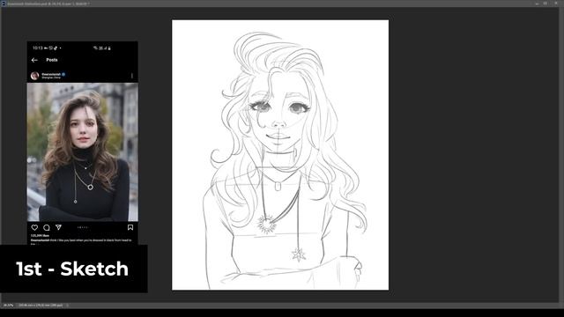Tap the share paper-plane icon under photo
Viewport: 564px width, 317px height.
pyautogui.click(x=58, y=227)
